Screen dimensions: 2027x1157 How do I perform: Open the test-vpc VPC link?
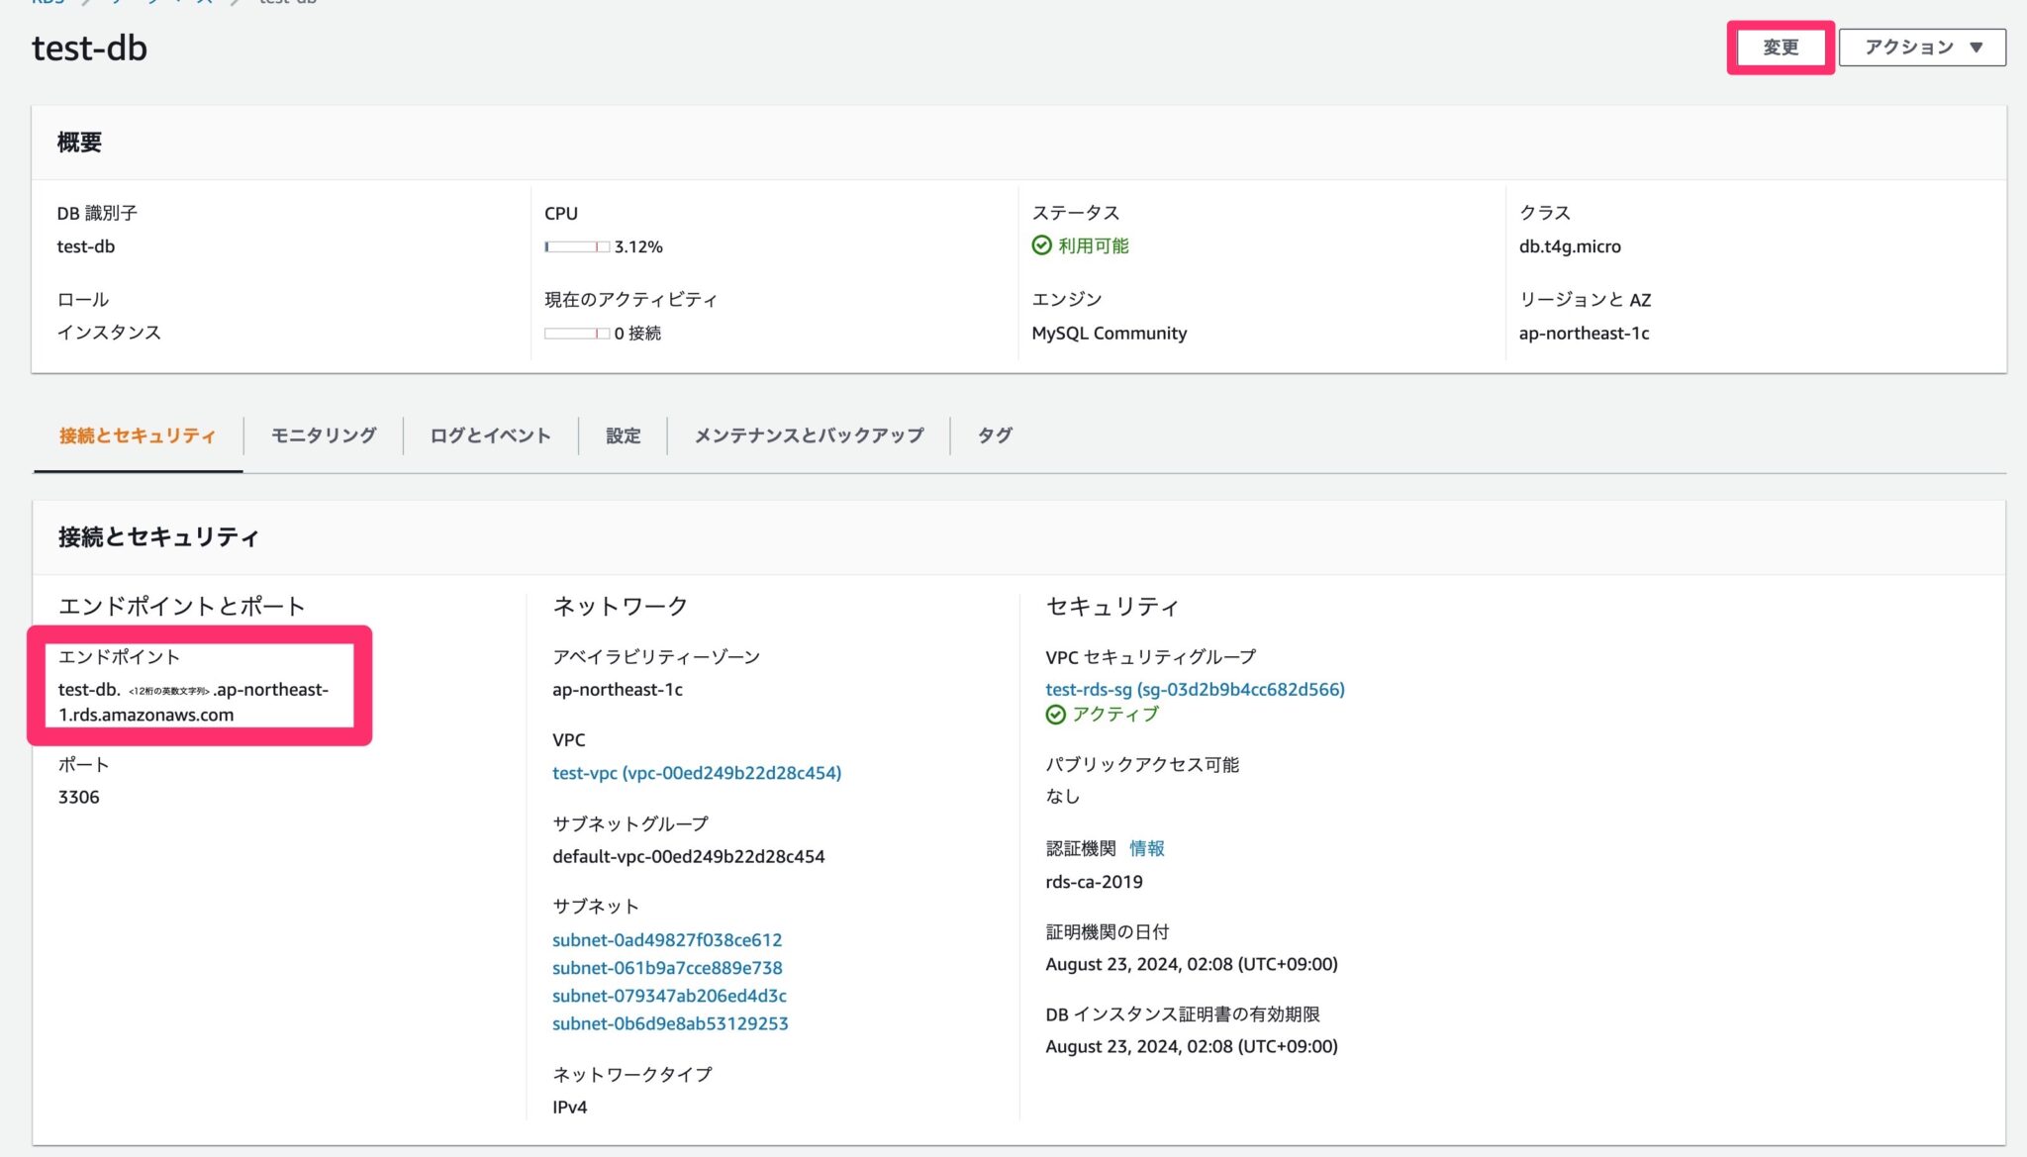point(697,772)
